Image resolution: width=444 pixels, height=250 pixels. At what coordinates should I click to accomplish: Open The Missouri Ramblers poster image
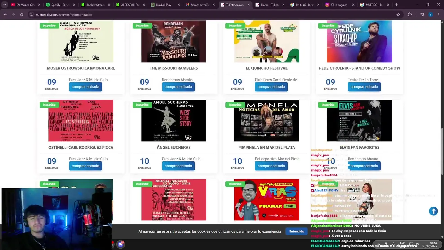coord(174,41)
